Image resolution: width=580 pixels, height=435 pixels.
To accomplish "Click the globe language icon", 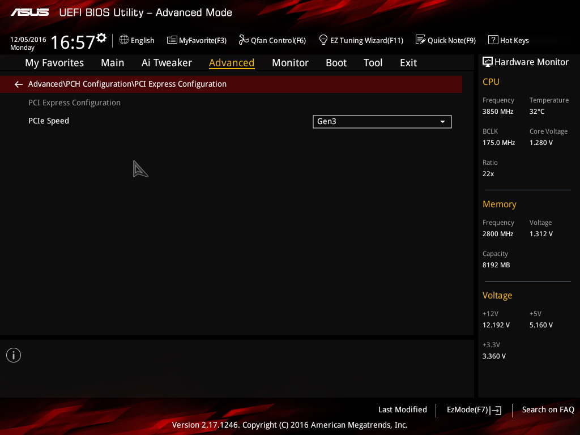I will click(x=124, y=40).
